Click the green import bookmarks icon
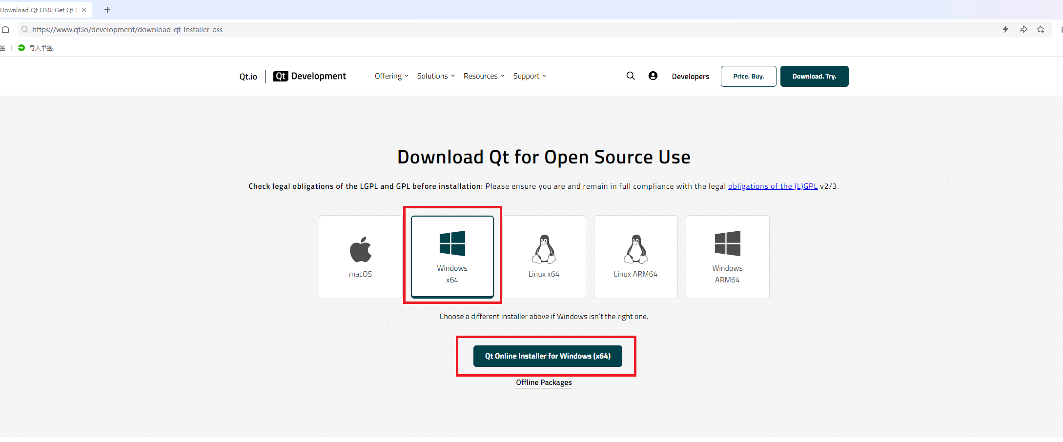The image size is (1063, 442). point(21,48)
